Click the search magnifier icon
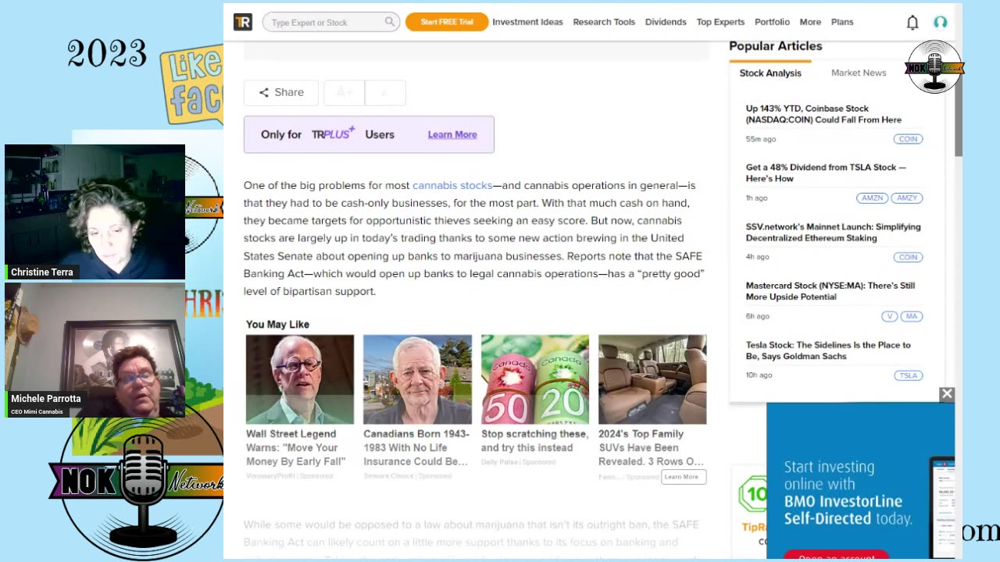Viewport: 1000px width, 562px height. (389, 22)
